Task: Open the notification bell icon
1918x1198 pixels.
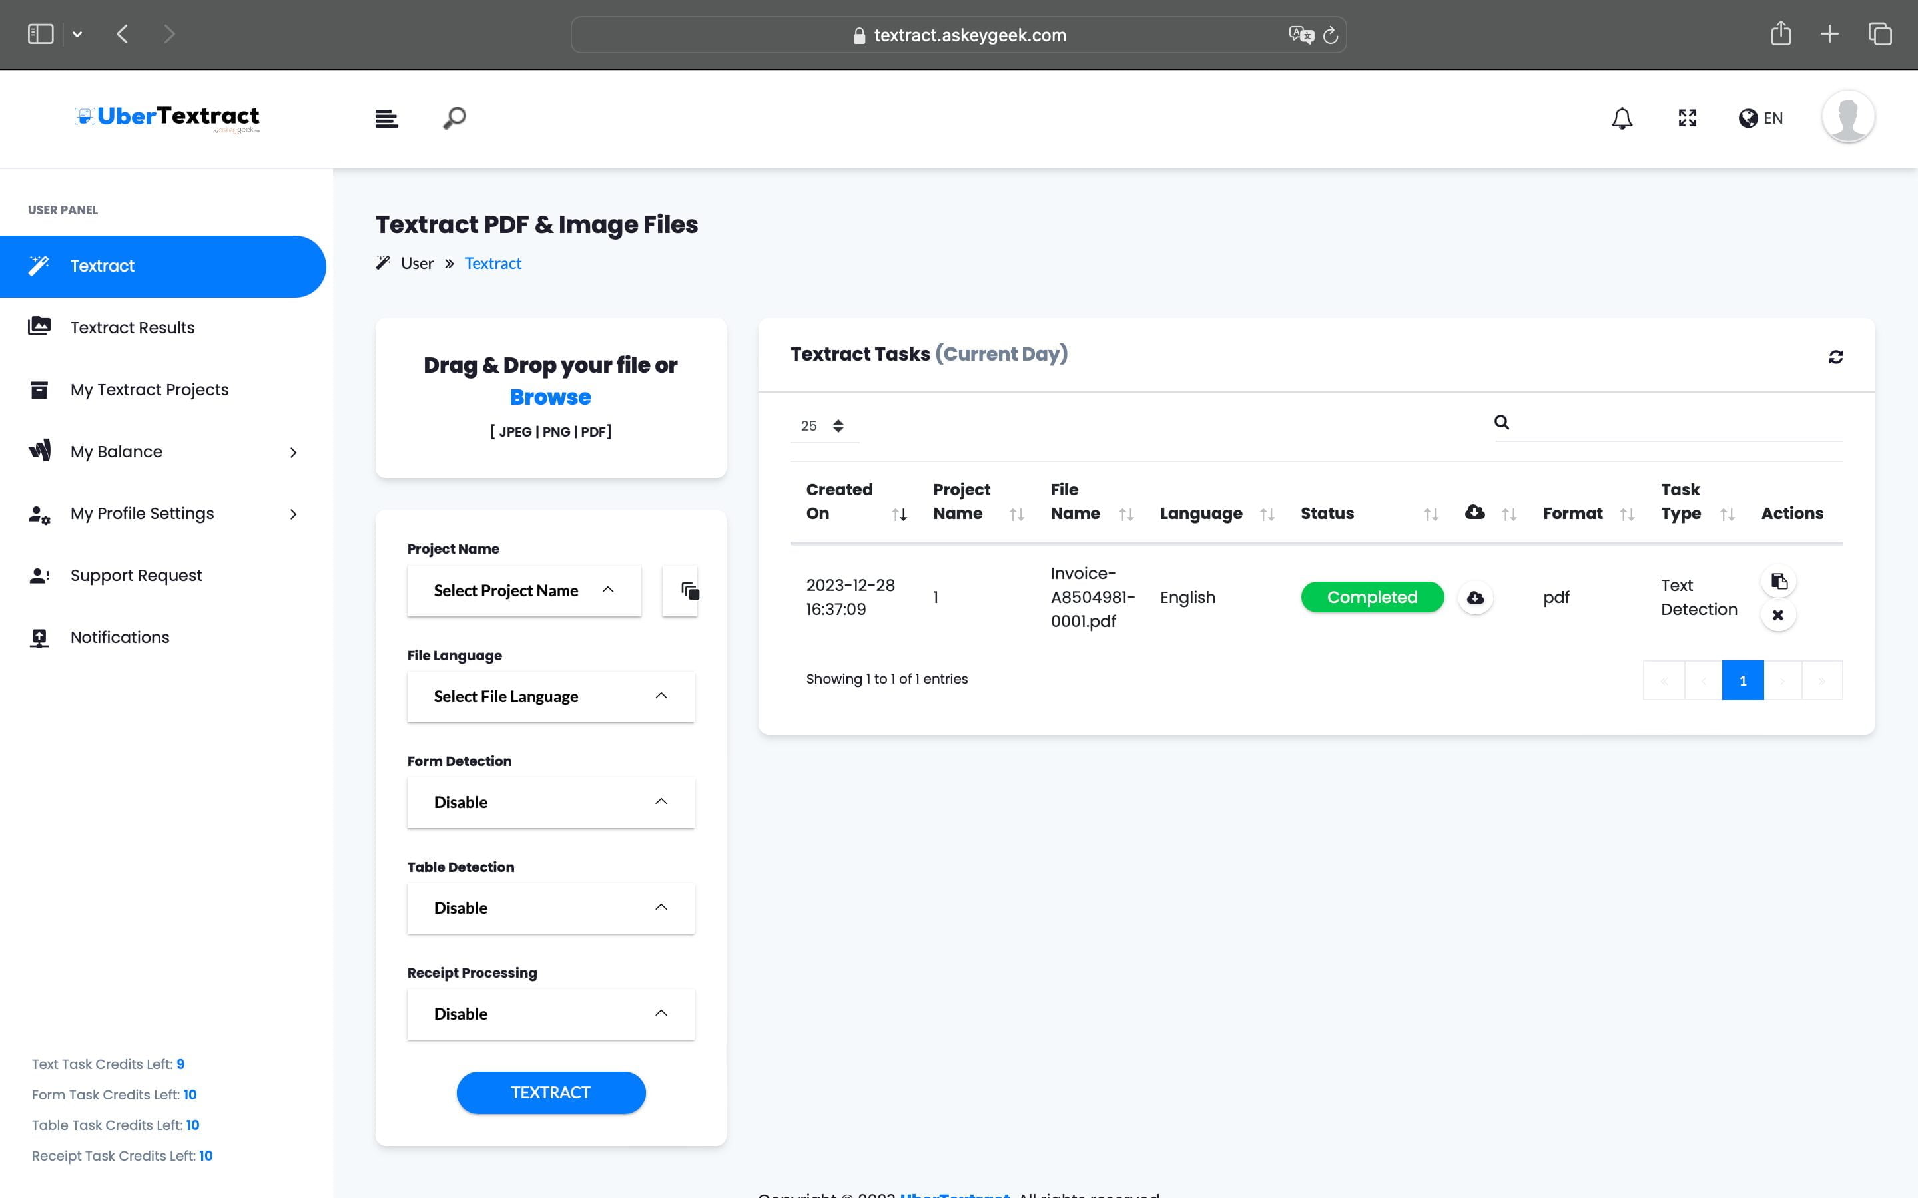Action: click(1622, 119)
